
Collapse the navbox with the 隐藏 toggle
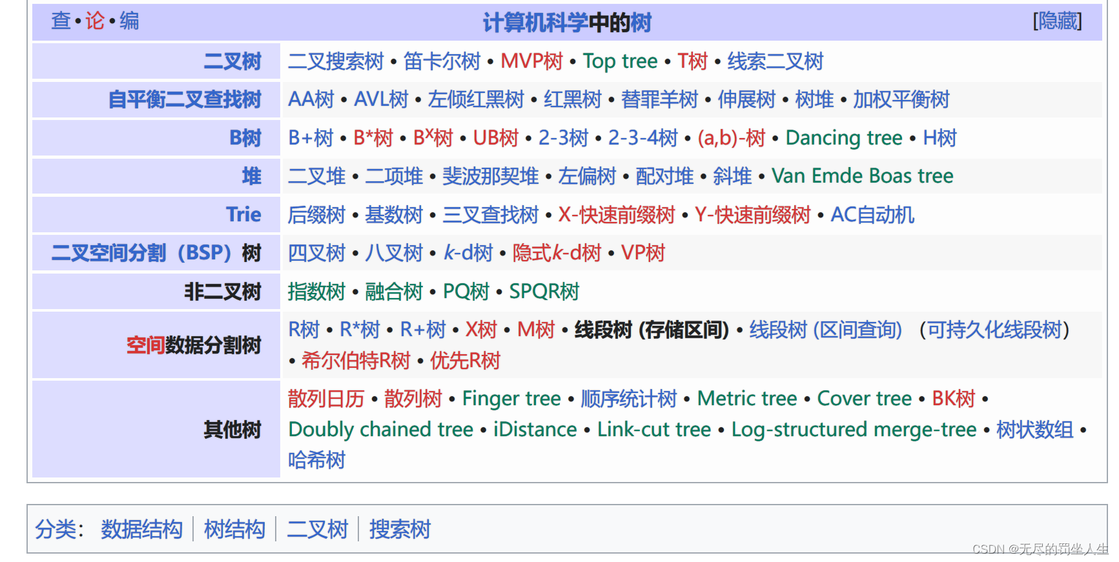(1057, 21)
